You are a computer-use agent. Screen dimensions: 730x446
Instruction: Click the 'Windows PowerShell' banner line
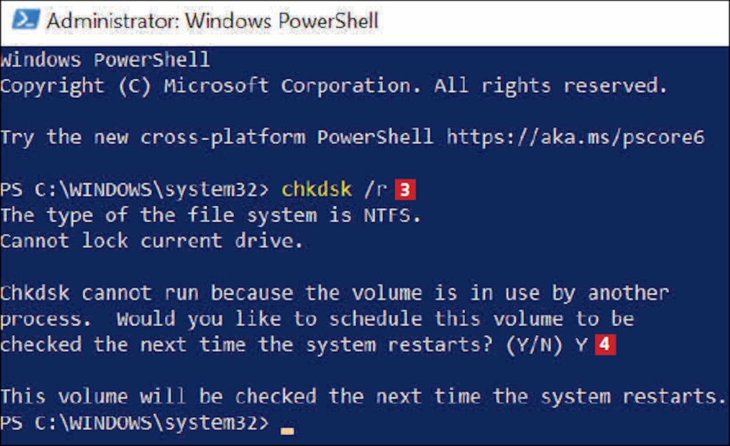click(105, 60)
